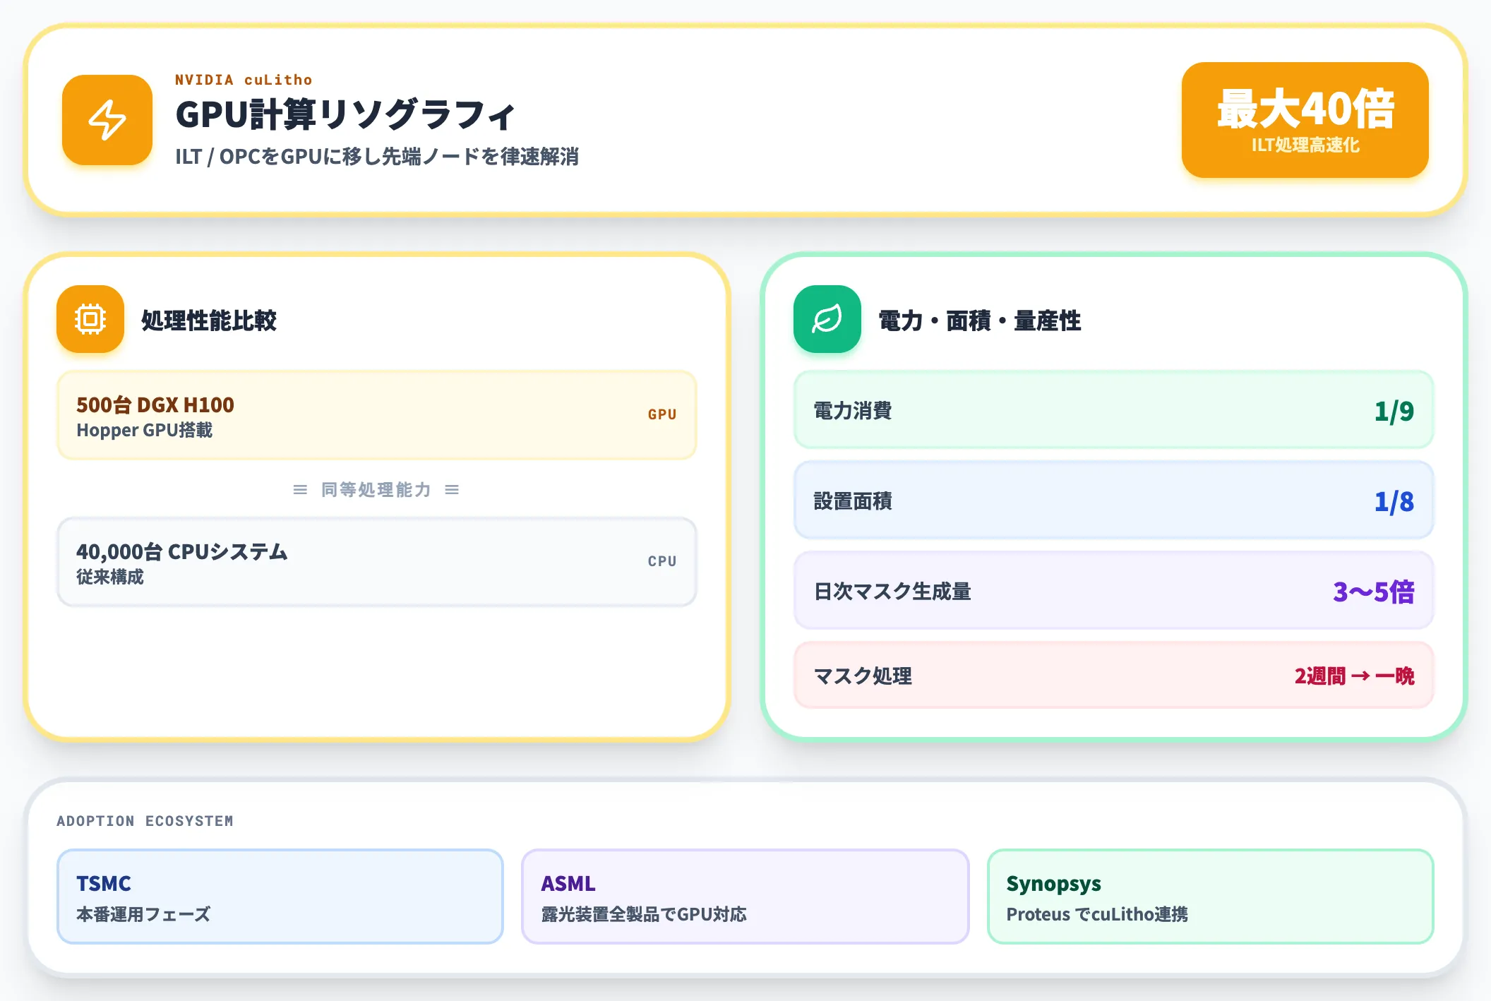Click the ILT処理高速化 caption in badge

tap(1305, 145)
